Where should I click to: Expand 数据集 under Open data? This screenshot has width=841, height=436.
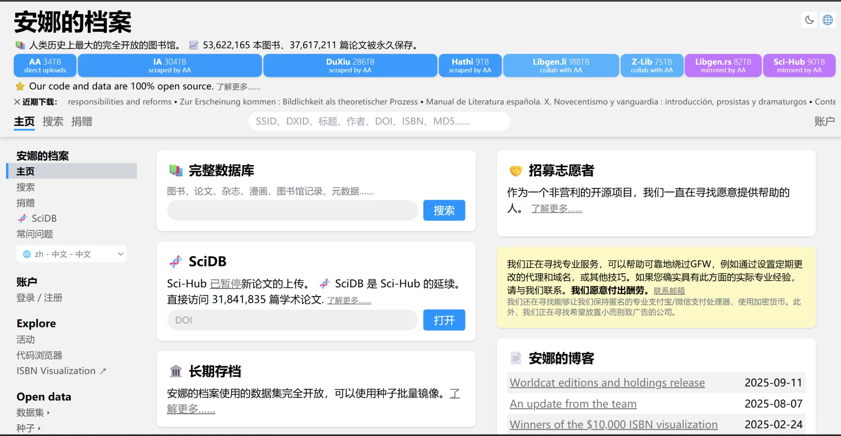tap(33, 413)
